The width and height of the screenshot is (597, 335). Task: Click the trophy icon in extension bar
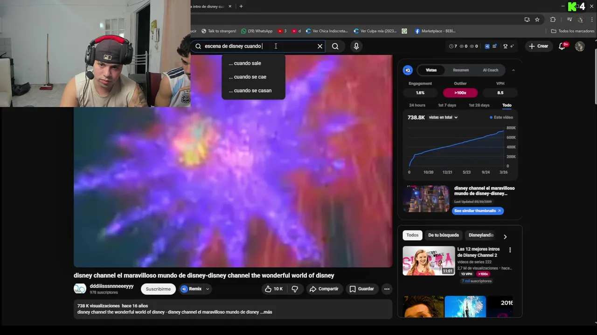tap(505, 46)
